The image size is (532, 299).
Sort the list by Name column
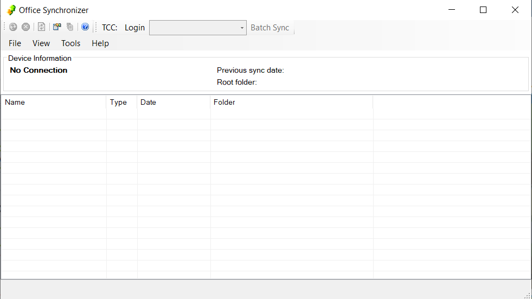coord(54,102)
